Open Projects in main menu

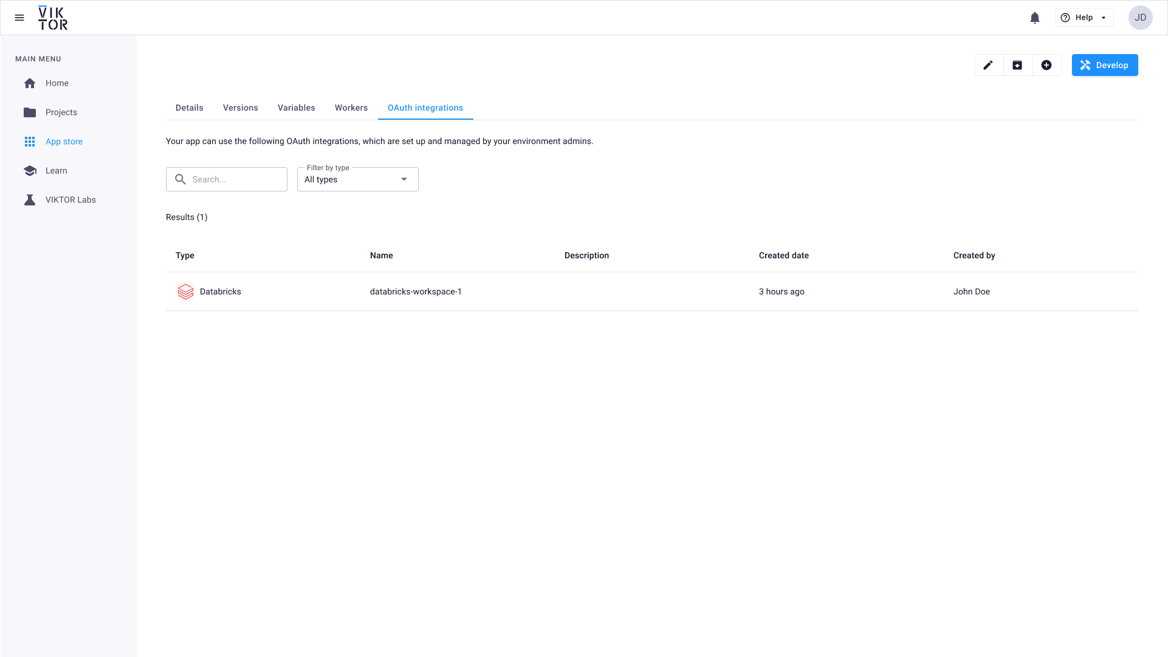coord(61,112)
